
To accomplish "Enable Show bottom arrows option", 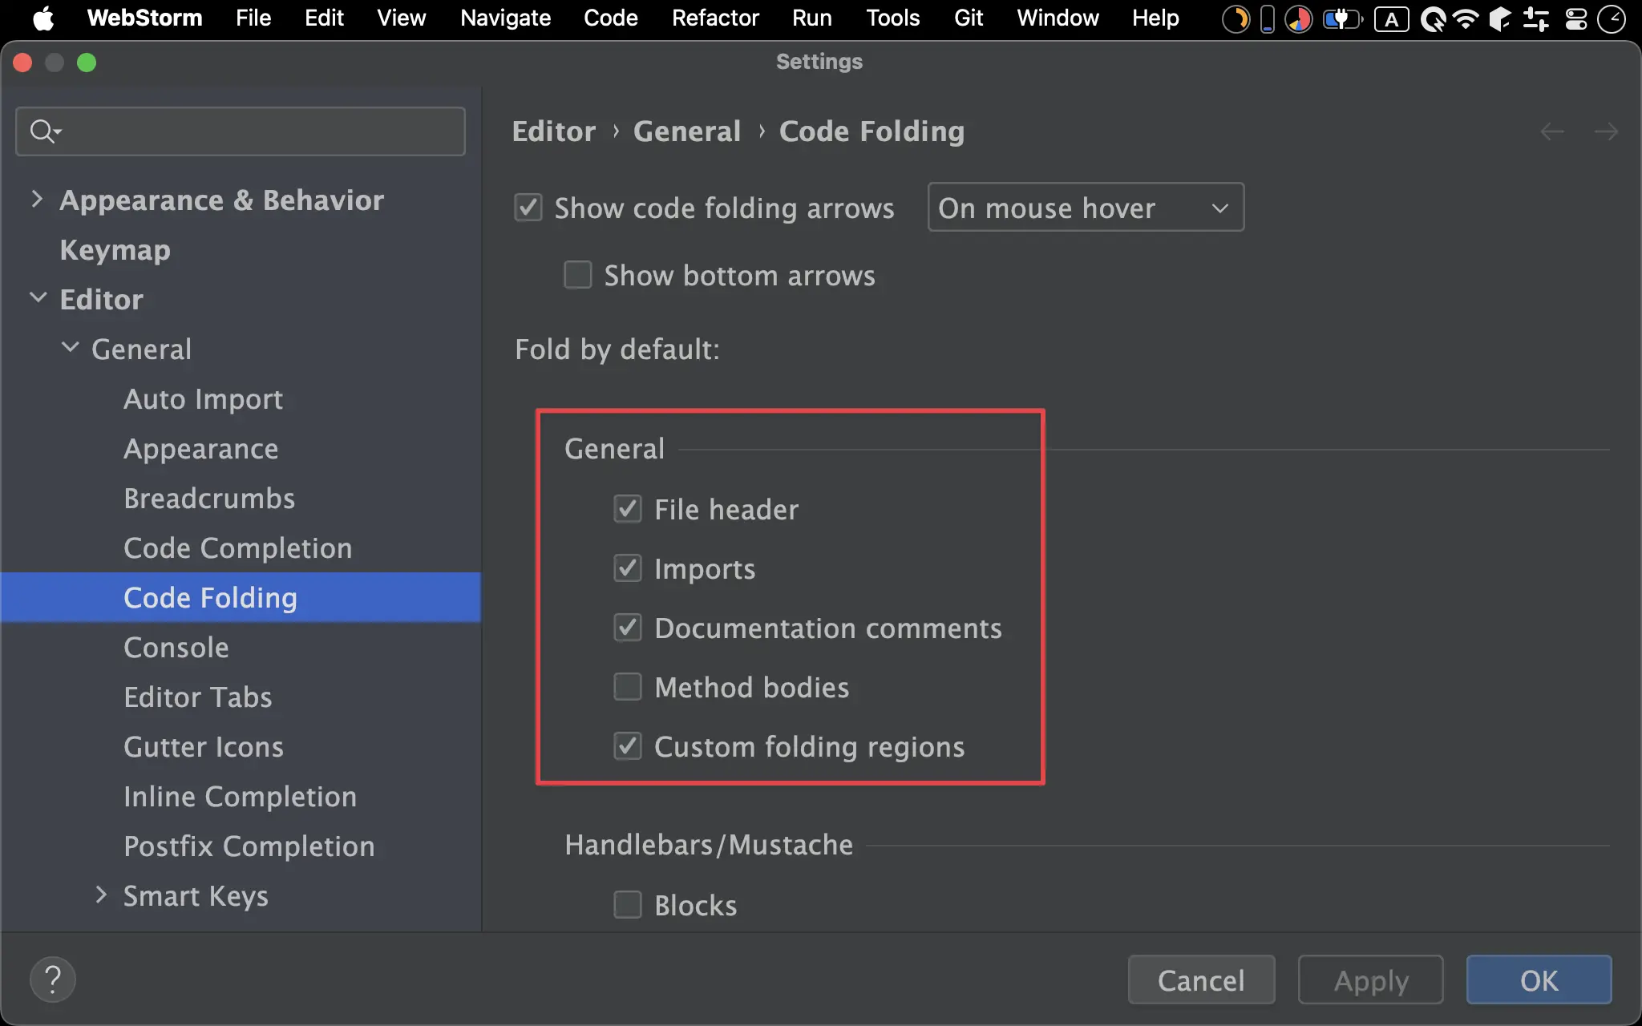I will coord(578,275).
